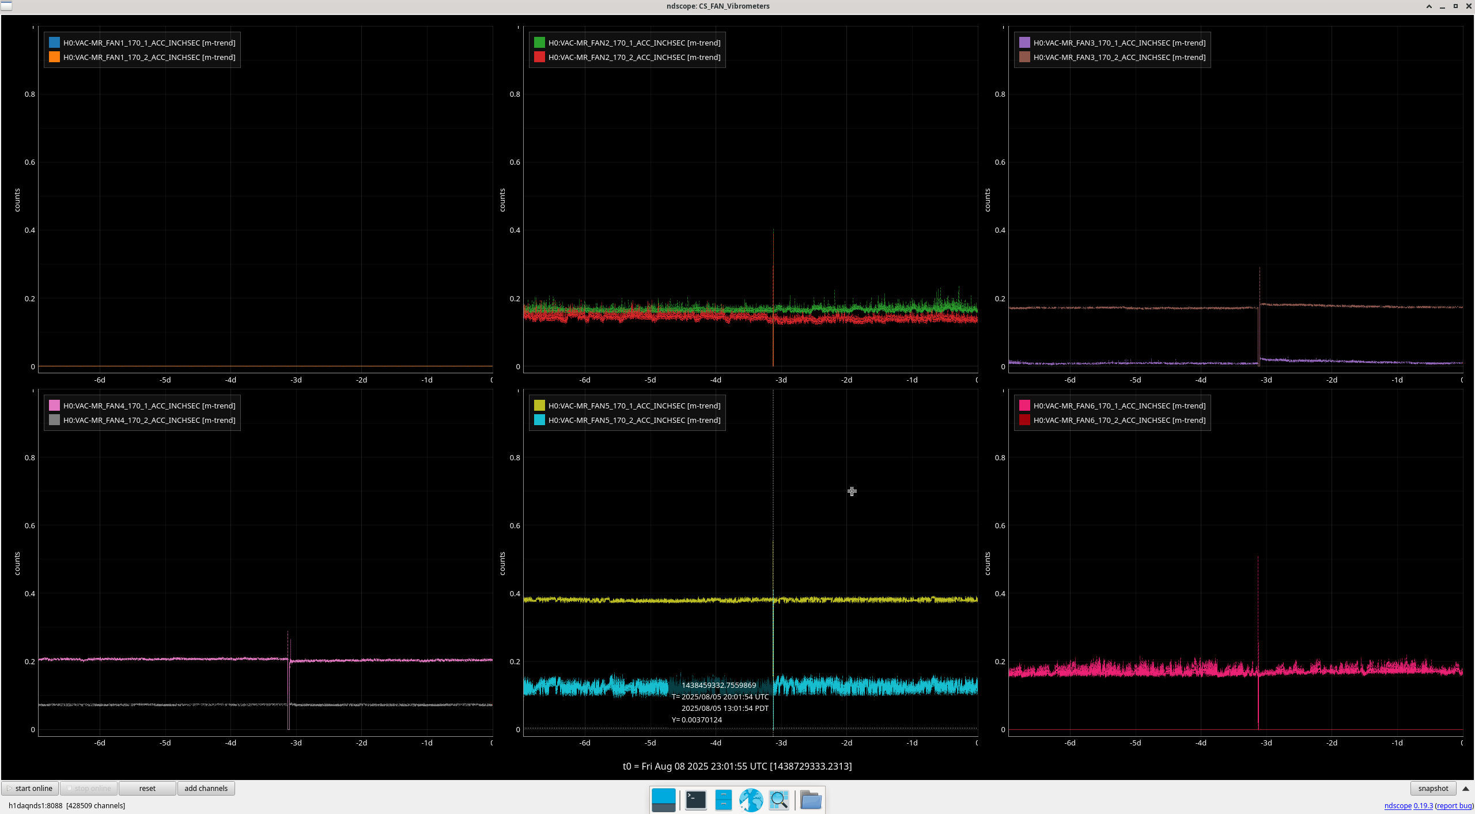Toggle FAN2_170_2 red trace legend entry
Screen dimensions: 1475x814
coord(634,57)
